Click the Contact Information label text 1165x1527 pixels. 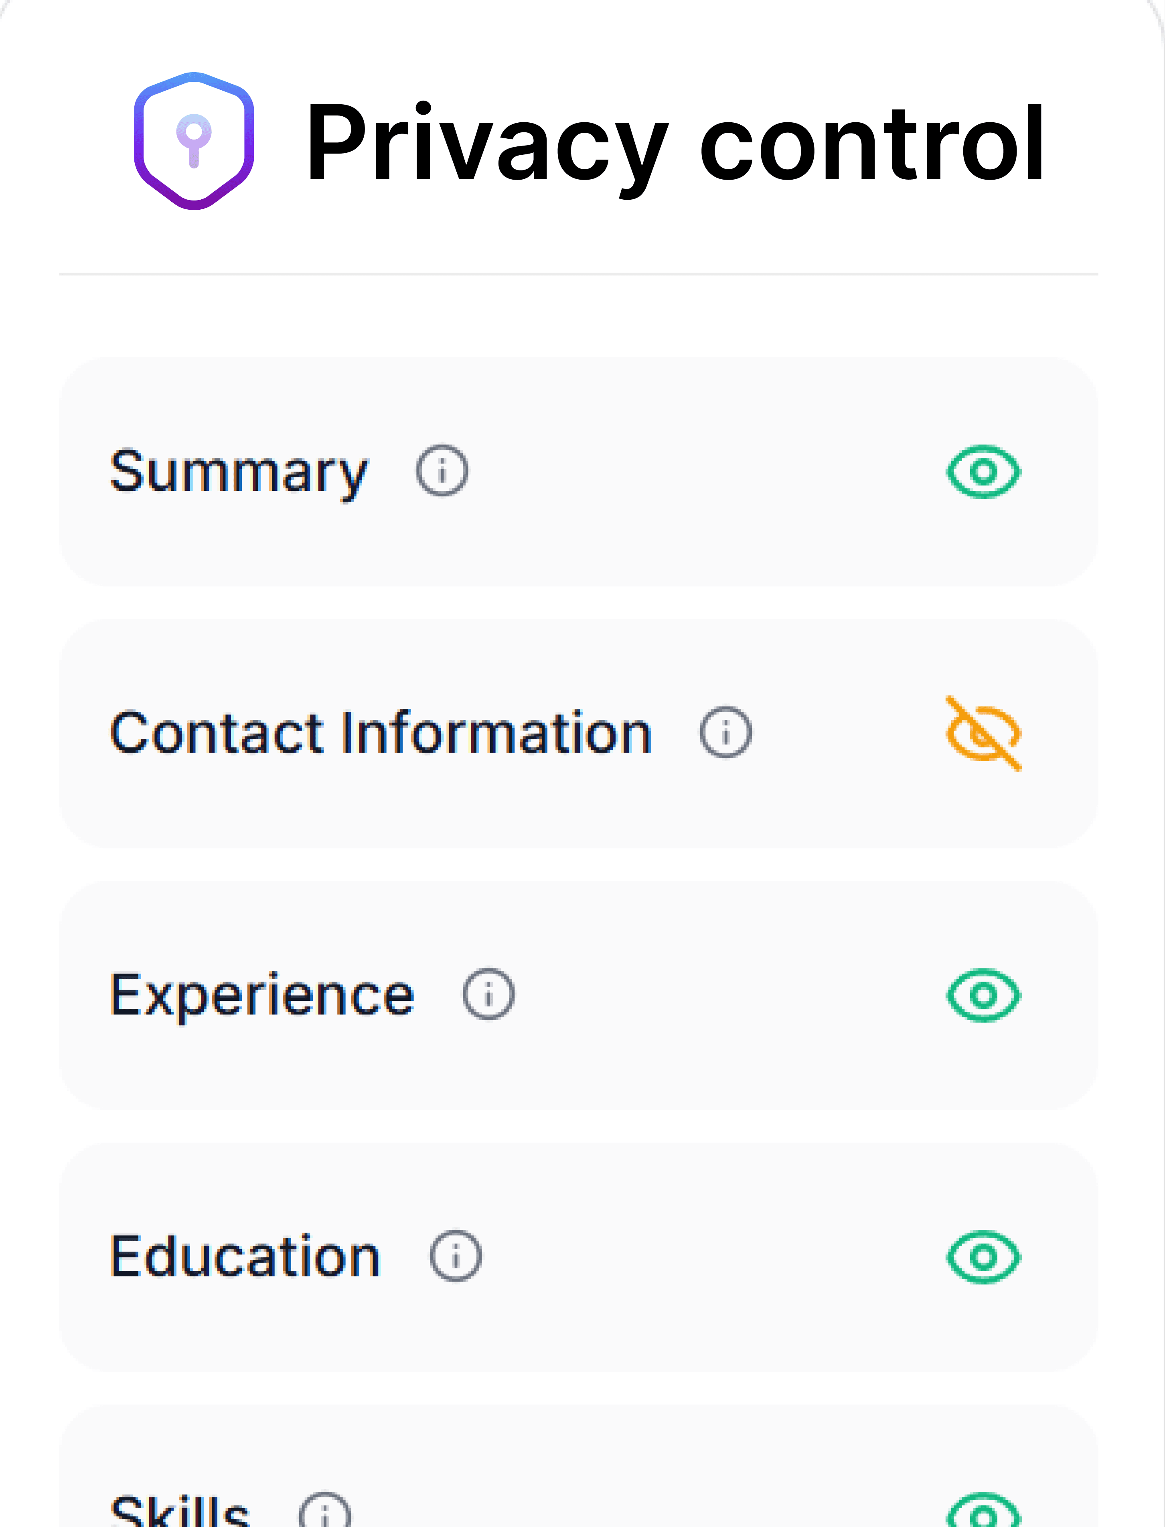coord(381,733)
